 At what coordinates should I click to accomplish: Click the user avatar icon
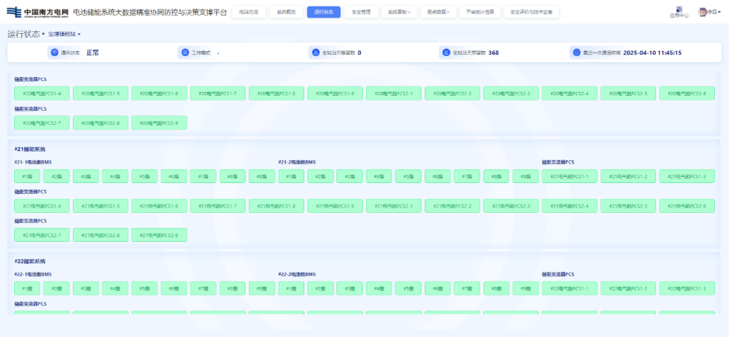[703, 12]
